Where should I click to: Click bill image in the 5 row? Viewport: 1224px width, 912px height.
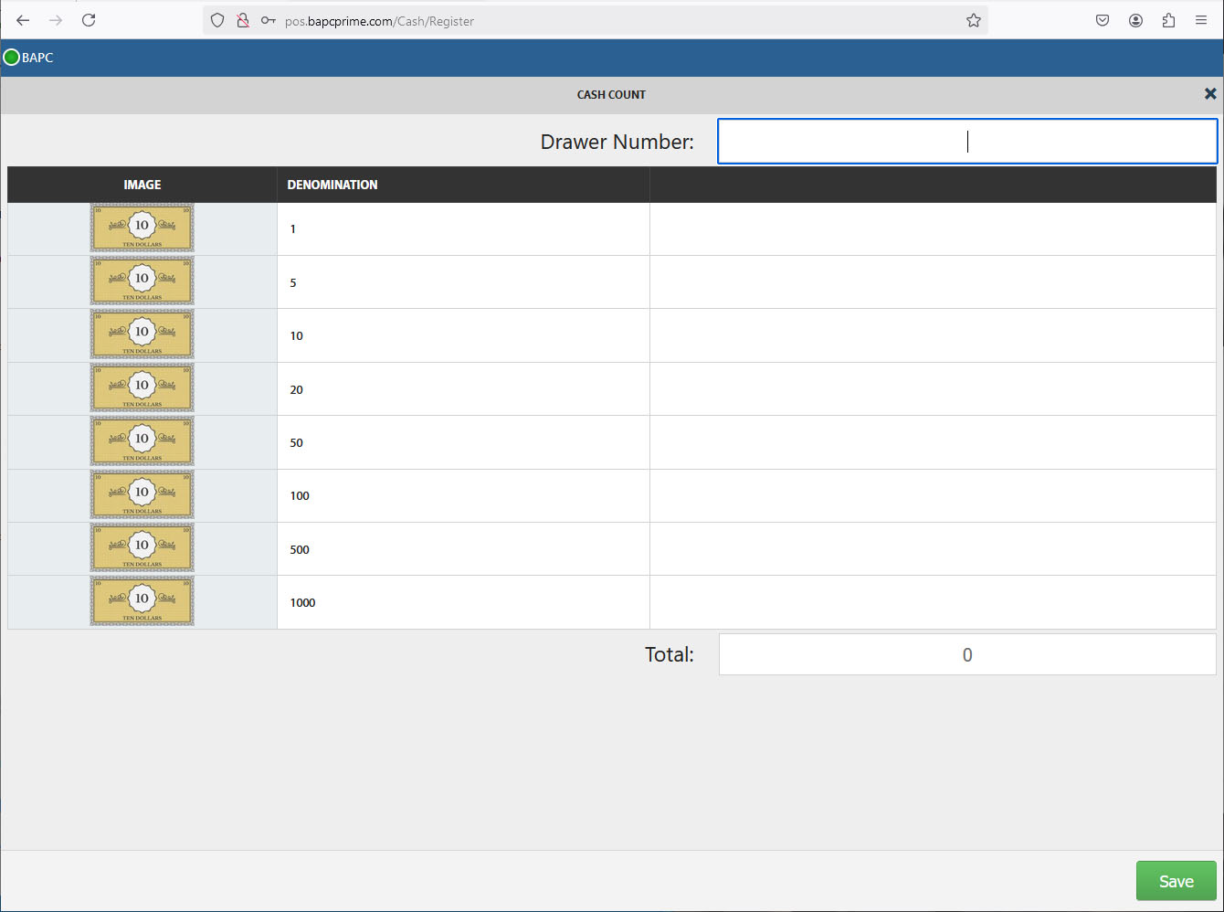142,281
